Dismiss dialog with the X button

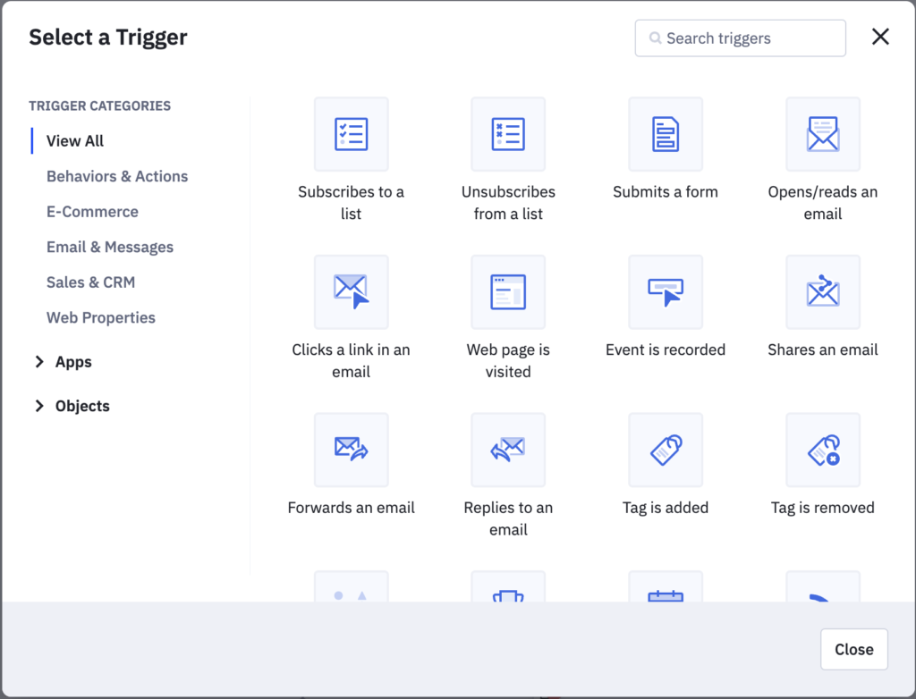click(x=880, y=37)
